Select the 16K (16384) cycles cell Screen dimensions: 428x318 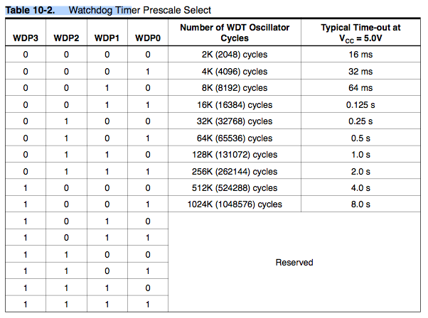click(x=234, y=104)
